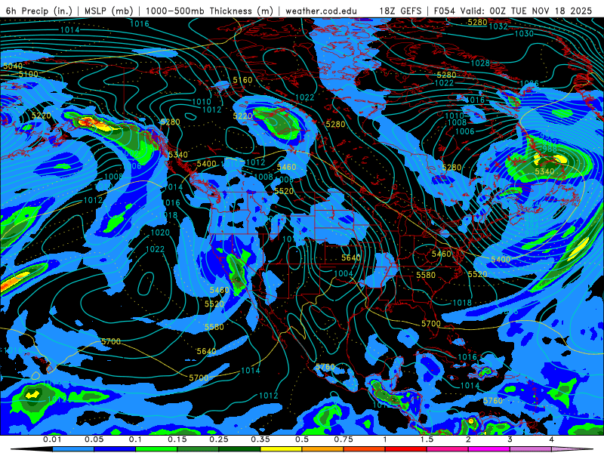Click the '1020' isobar label
Screen dimensions: 604x453
coord(160,233)
